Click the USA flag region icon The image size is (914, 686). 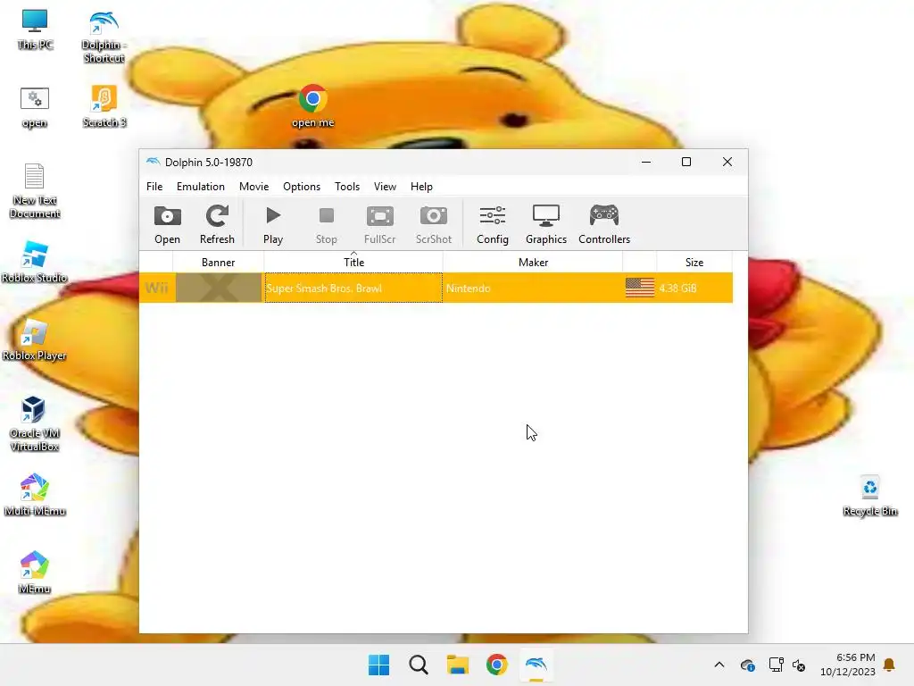[639, 288]
